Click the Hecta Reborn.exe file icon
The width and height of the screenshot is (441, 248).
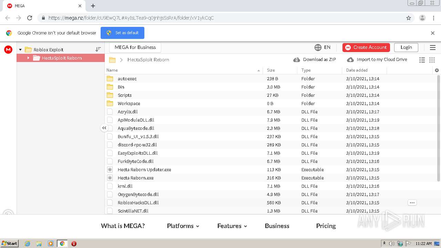110,178
